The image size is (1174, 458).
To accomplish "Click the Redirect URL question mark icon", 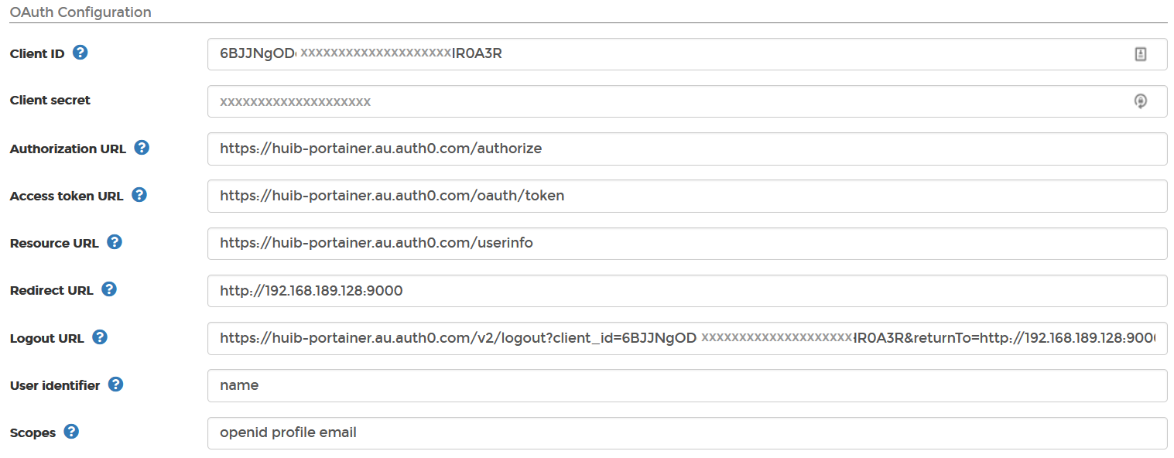I will (108, 289).
